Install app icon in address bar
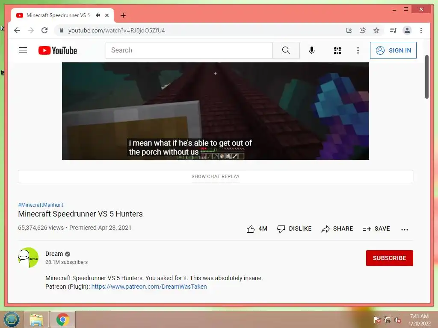This screenshot has height=328, width=438. click(349, 30)
